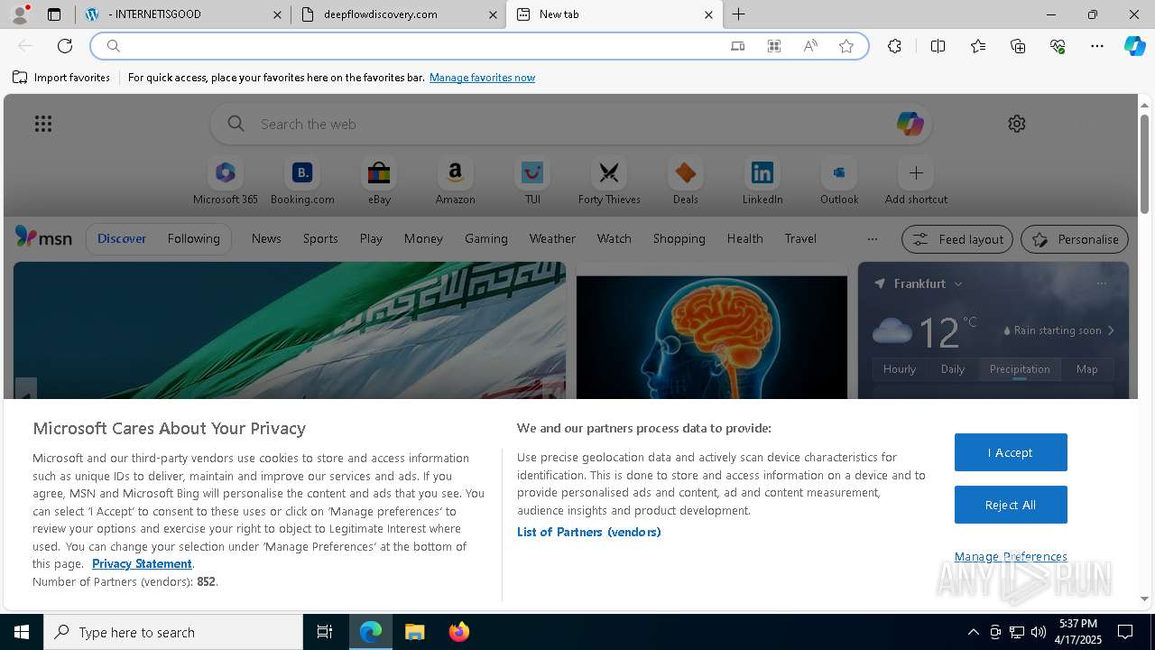
Task: Open the tab actions menu icon
Action: point(54,14)
